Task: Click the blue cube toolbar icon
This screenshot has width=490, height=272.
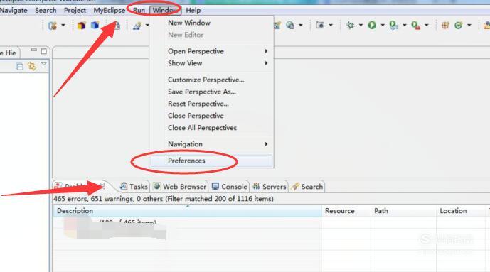Action: [95, 26]
